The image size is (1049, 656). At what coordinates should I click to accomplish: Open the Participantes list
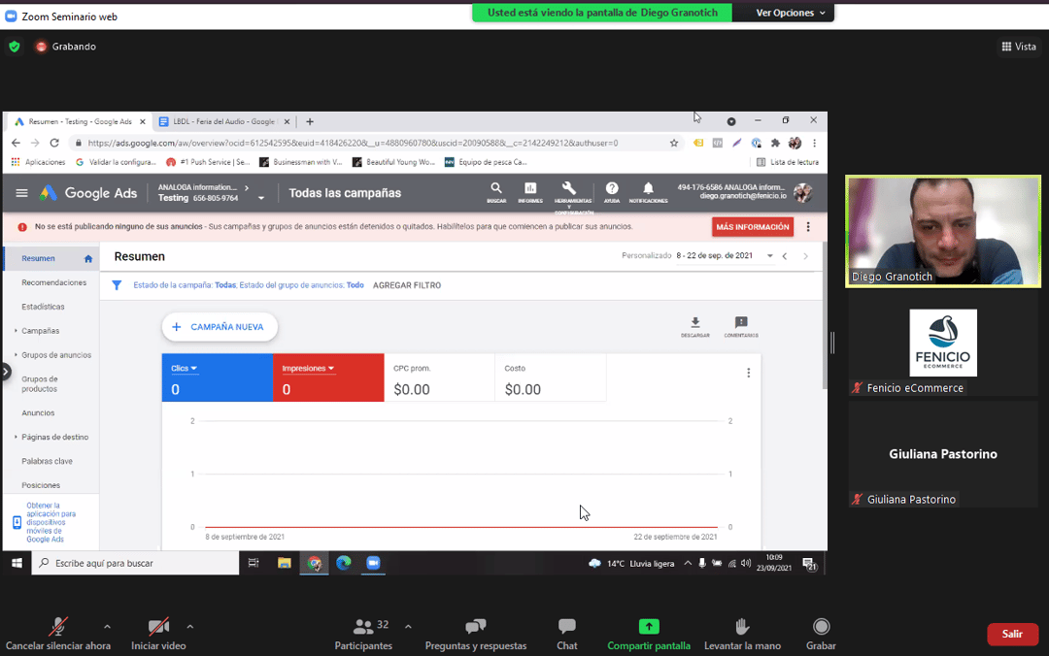pyautogui.click(x=363, y=627)
